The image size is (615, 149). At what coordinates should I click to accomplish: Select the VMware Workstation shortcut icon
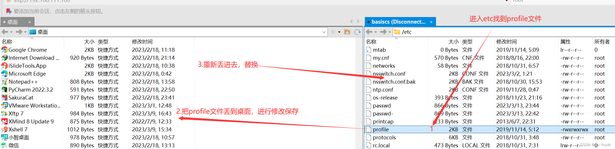4,105
